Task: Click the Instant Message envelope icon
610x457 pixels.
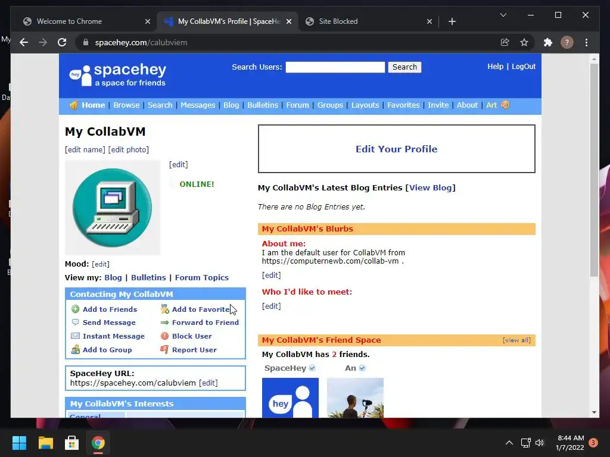Action: coord(76,336)
